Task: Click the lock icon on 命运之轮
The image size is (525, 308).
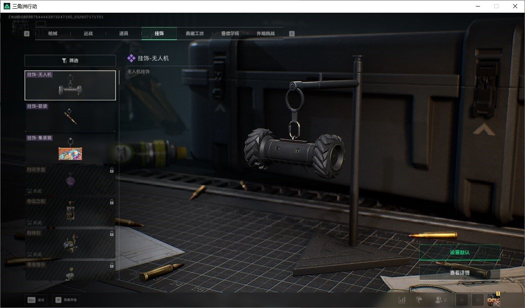Action: tap(111, 202)
